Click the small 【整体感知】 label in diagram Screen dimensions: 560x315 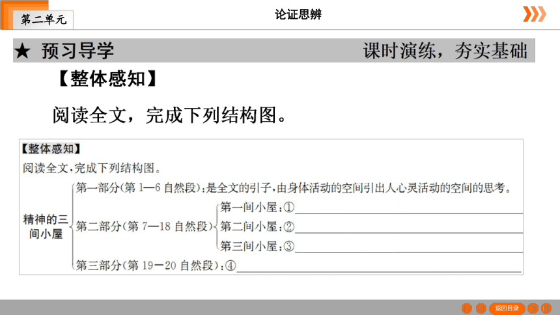[51, 149]
